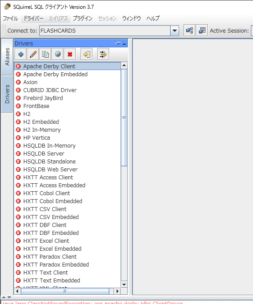Click the horizontal scroll left arrow
253x304 pixels.
(x=18, y=291)
